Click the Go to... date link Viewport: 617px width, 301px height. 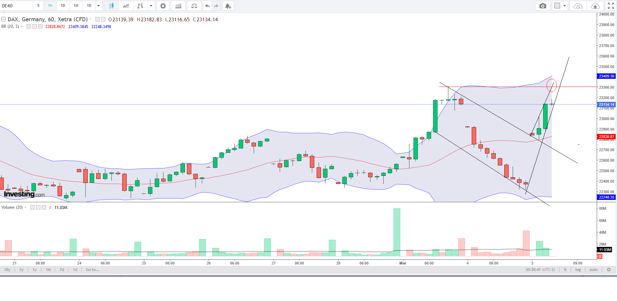pos(92,270)
